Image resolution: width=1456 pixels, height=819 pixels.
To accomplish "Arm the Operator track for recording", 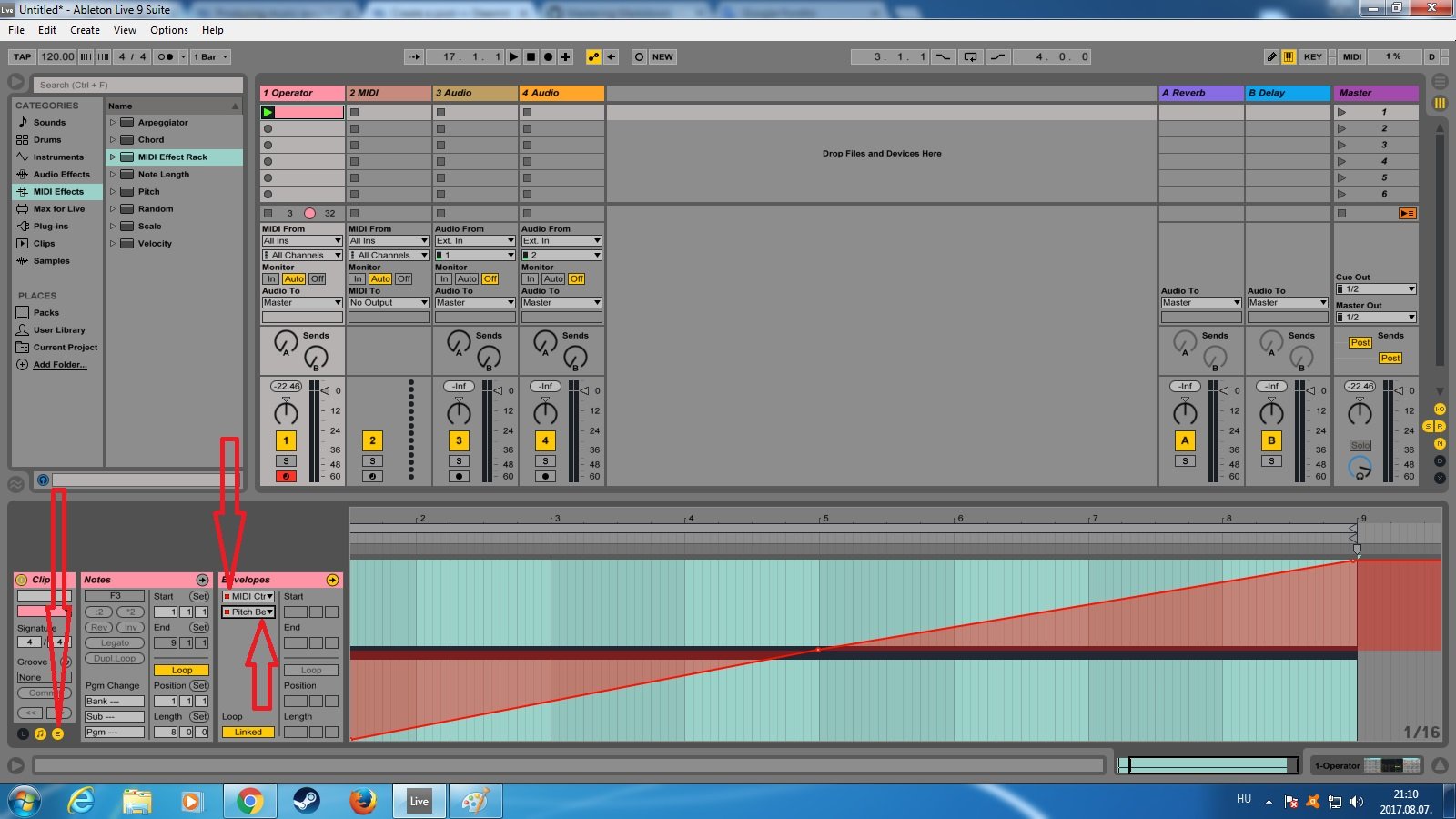I will click(286, 476).
